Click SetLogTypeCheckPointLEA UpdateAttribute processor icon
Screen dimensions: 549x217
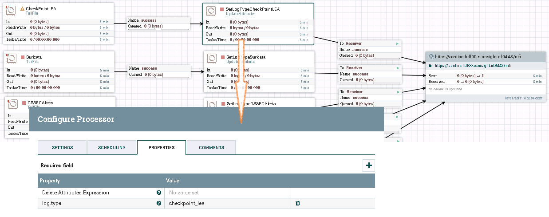click(x=211, y=11)
